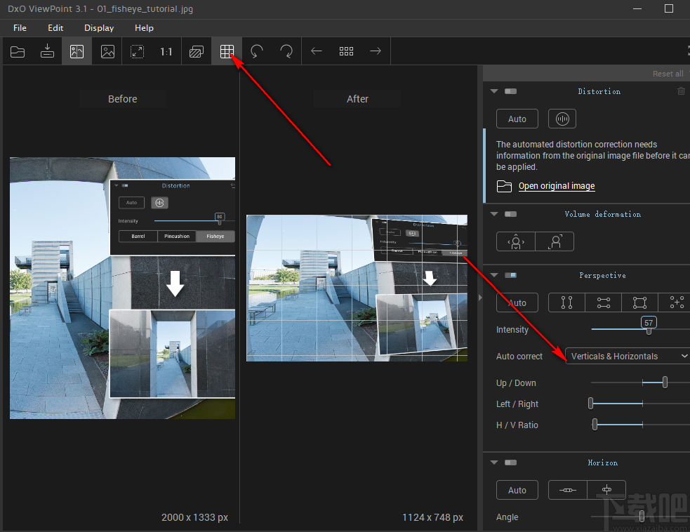Click the cropped area display icon

(197, 52)
